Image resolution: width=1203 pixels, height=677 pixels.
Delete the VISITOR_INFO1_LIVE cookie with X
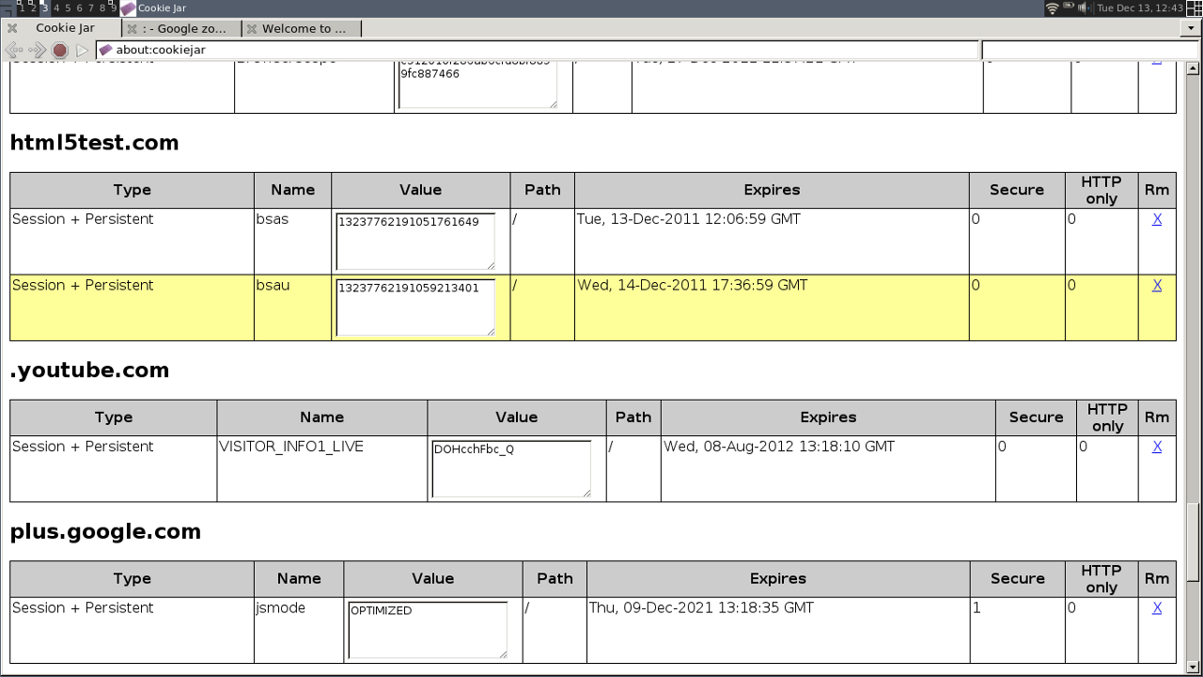pyautogui.click(x=1156, y=447)
